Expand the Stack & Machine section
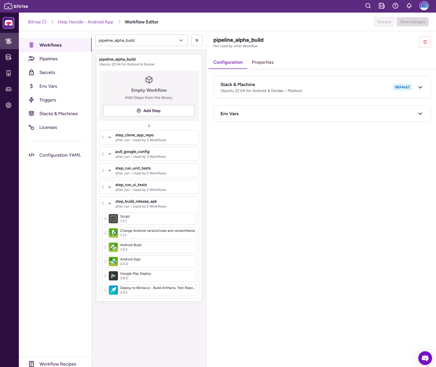The width and height of the screenshot is (436, 367). [x=420, y=87]
